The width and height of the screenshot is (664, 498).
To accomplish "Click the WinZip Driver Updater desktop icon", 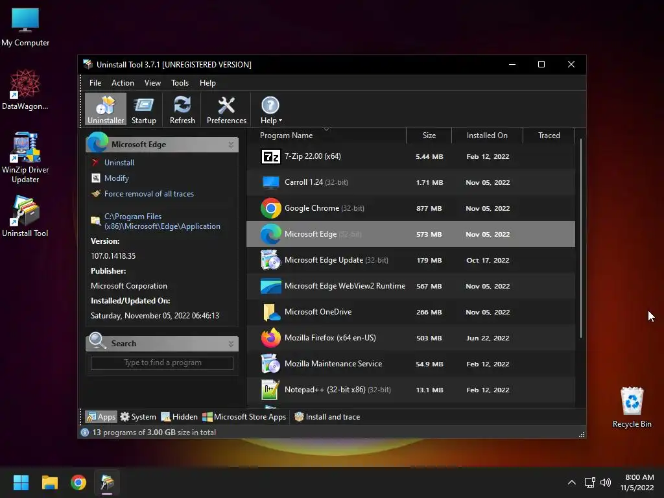I will click(25, 157).
